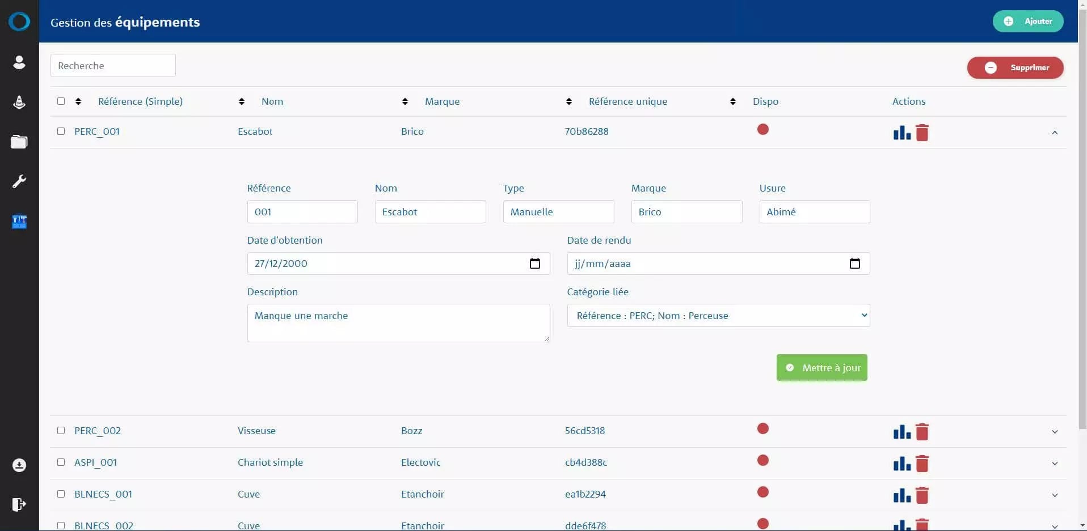Click the Ajouter button
Screen dimensions: 1087x531
click(x=1027, y=22)
